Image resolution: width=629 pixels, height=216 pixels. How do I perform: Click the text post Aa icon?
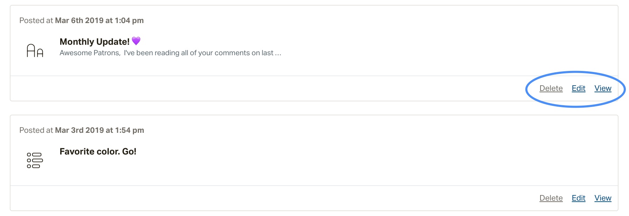click(35, 51)
